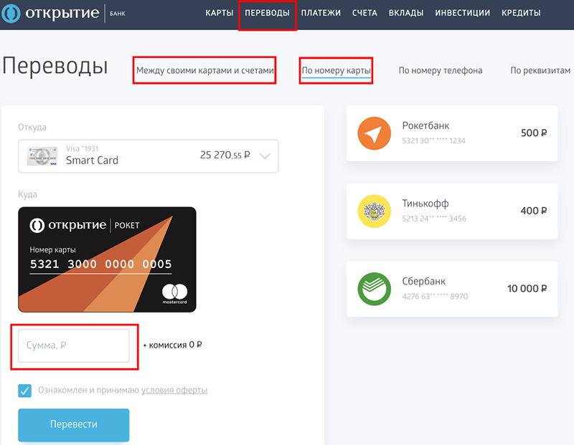
Task: Click the Тинькофф card number 5213 24** **** 3456
Action: coord(434,219)
